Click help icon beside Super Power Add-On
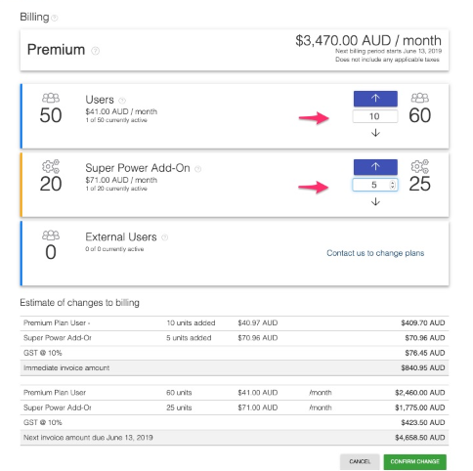 pyautogui.click(x=198, y=169)
